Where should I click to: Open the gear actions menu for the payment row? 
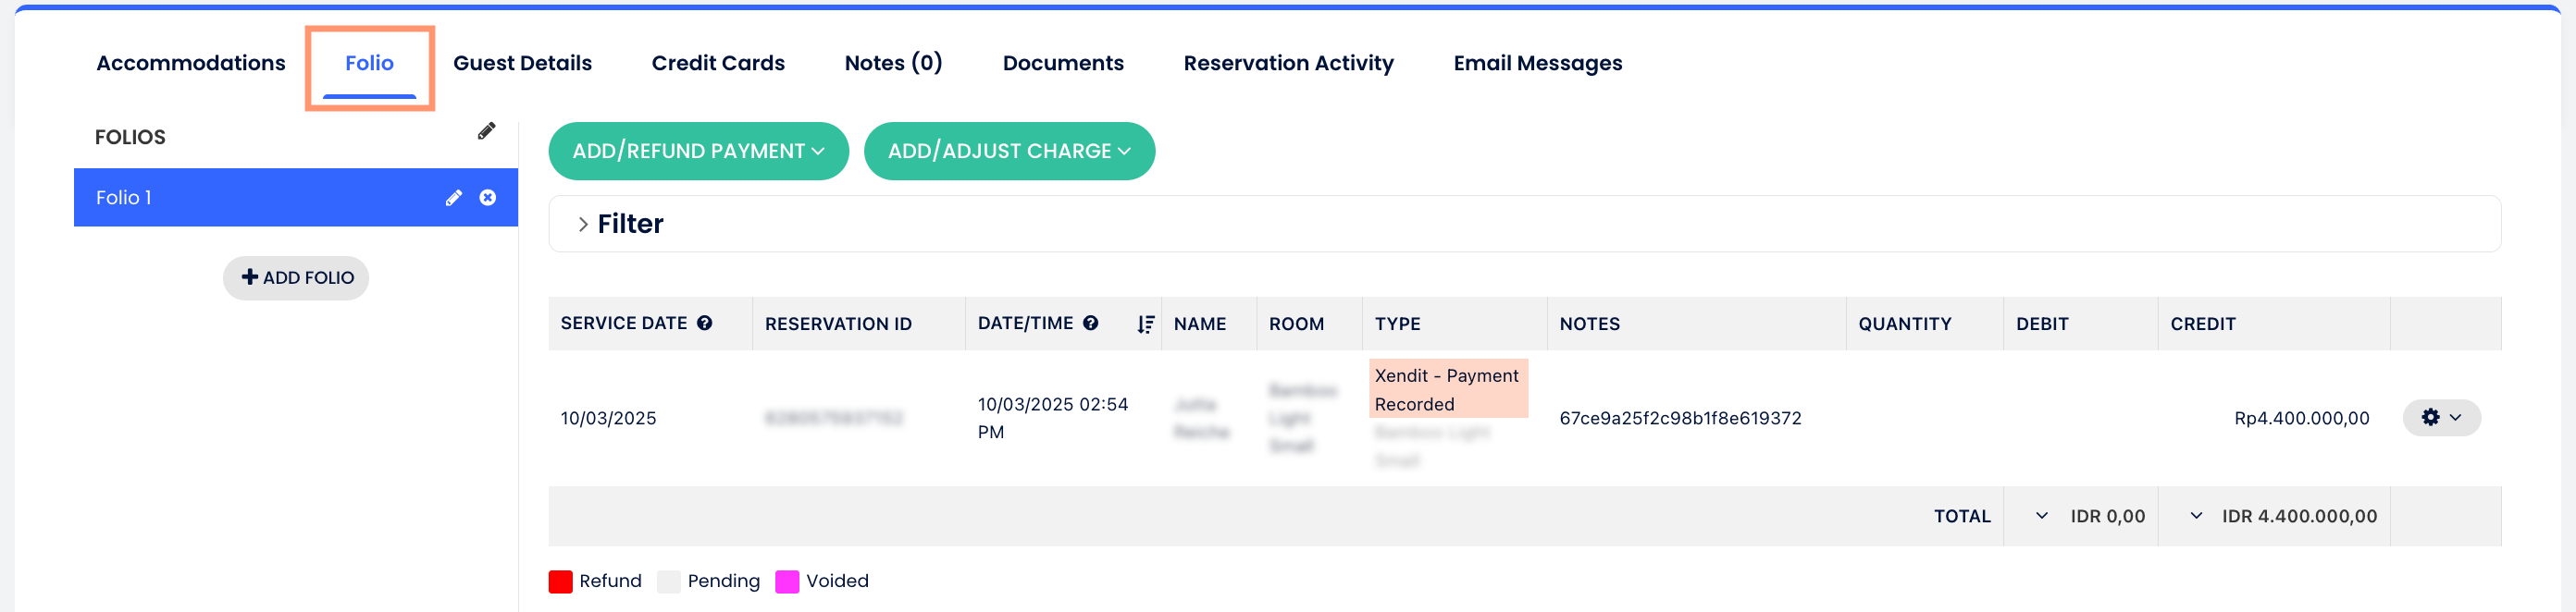pyautogui.click(x=2441, y=417)
